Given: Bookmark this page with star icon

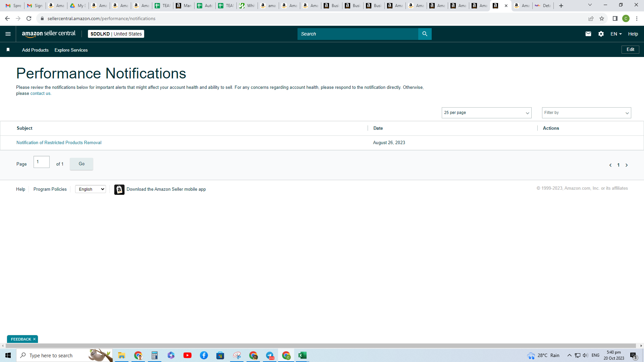Looking at the screenshot, I should coord(602,18).
